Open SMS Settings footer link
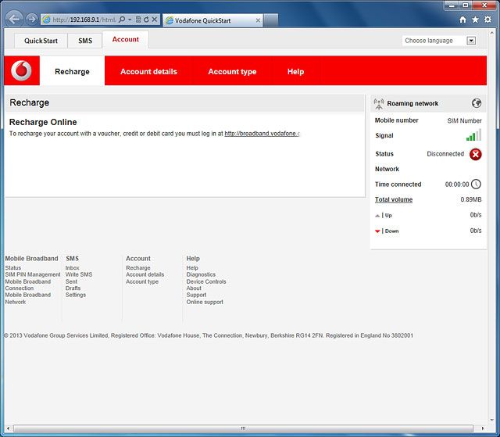Screen dimensions: 500x437 (x=76, y=295)
